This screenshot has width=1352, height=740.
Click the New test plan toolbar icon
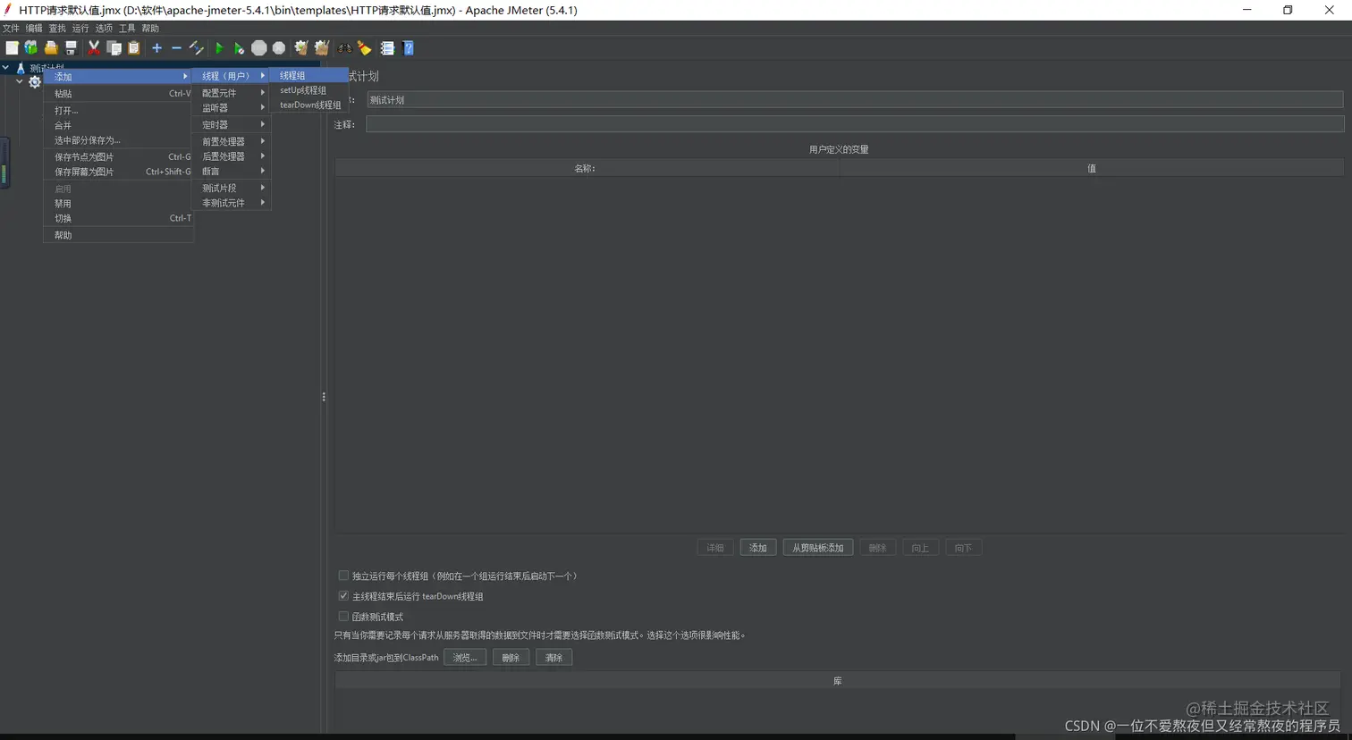[x=12, y=48]
